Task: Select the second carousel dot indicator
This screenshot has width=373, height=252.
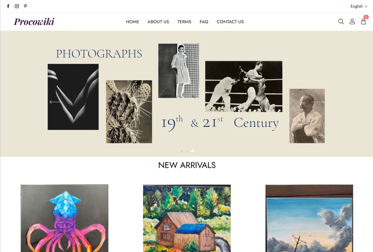Action: [187, 151]
